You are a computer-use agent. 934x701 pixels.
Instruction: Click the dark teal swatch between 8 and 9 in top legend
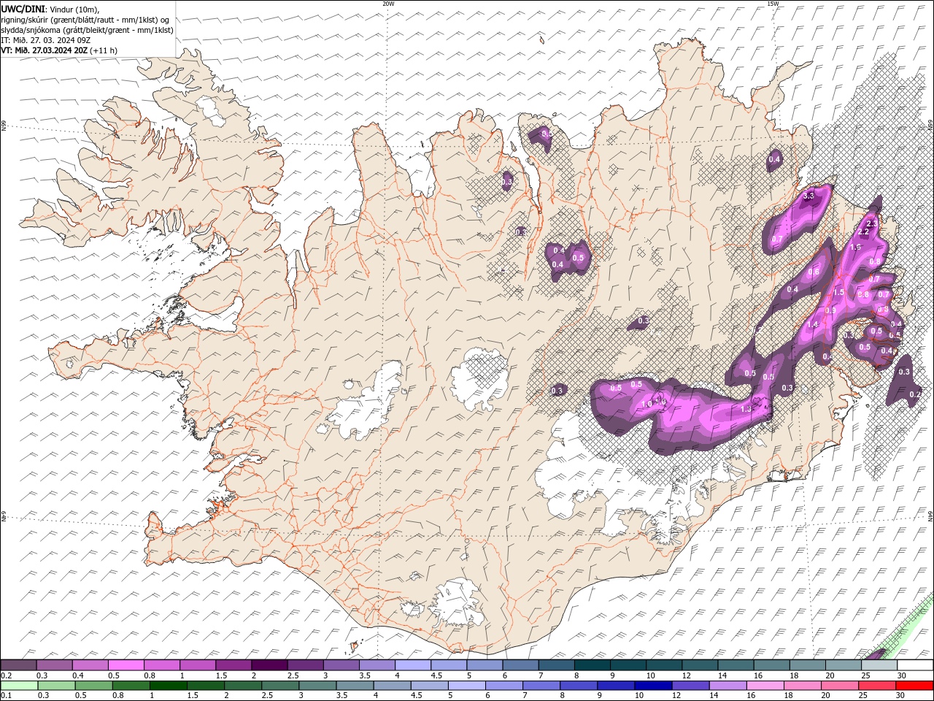click(592, 665)
